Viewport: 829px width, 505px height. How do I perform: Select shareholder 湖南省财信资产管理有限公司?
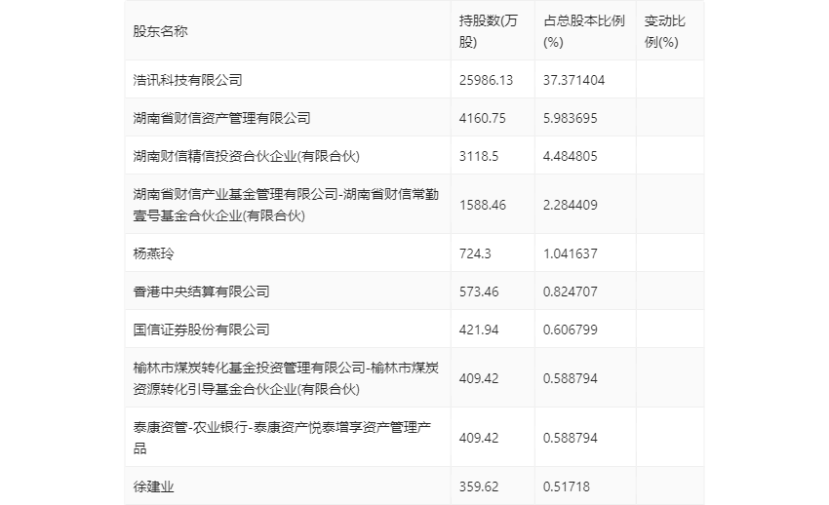click(221, 118)
